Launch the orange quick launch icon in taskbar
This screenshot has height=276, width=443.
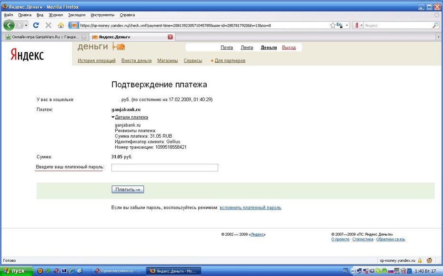[40, 271]
